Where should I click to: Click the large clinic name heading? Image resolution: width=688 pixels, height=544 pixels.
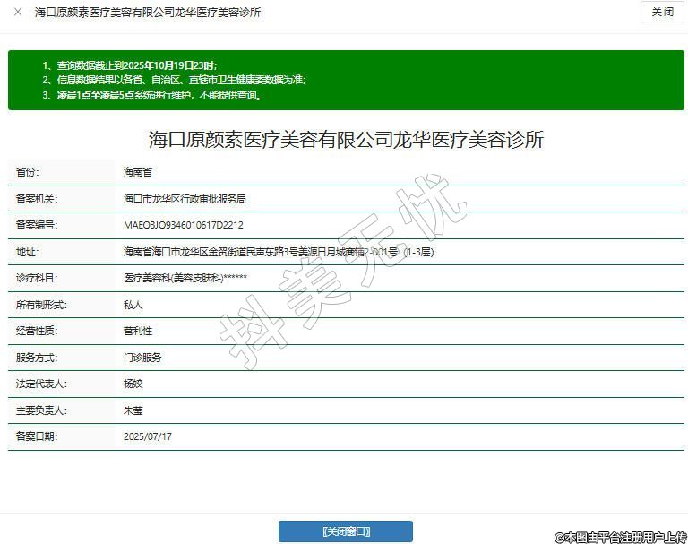click(x=345, y=140)
